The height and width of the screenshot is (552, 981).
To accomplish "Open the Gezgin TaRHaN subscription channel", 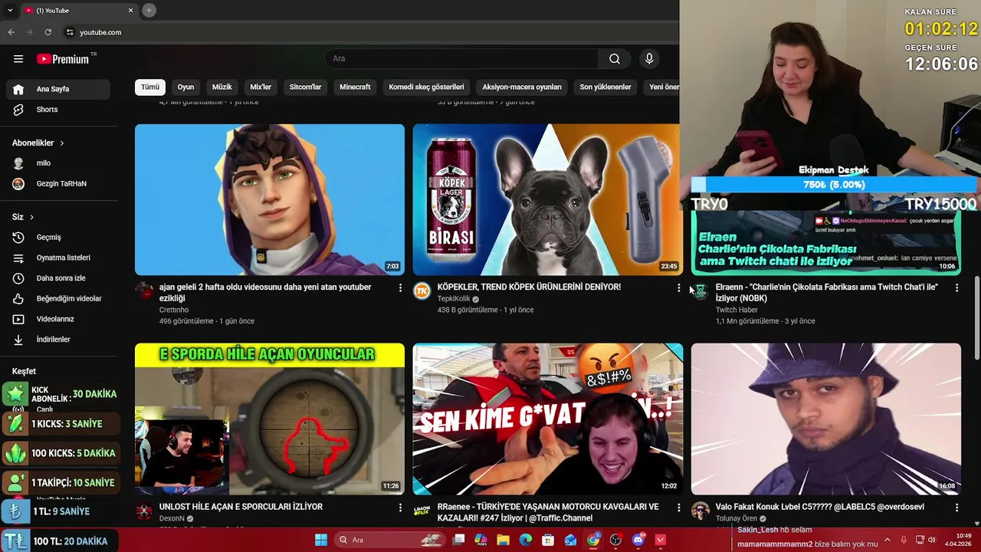I will (x=58, y=184).
